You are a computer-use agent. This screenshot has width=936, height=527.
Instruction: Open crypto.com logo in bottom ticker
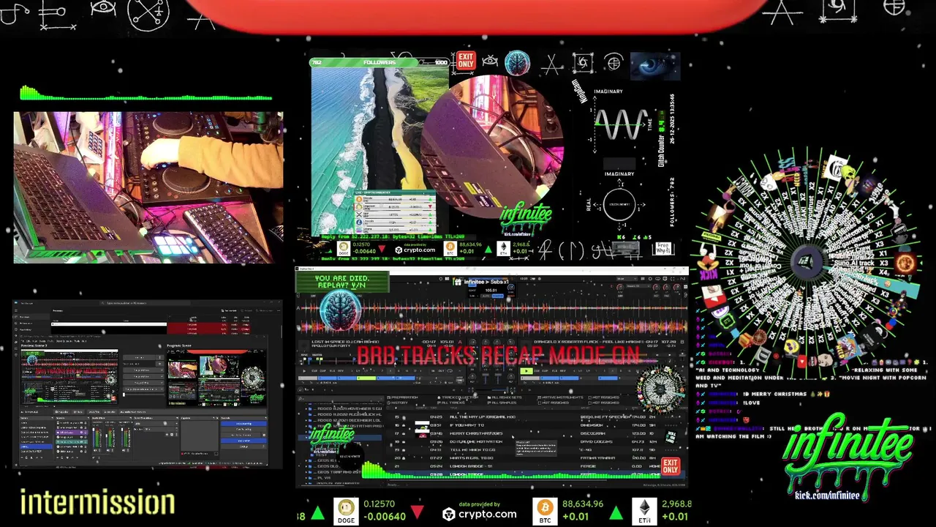480,514
